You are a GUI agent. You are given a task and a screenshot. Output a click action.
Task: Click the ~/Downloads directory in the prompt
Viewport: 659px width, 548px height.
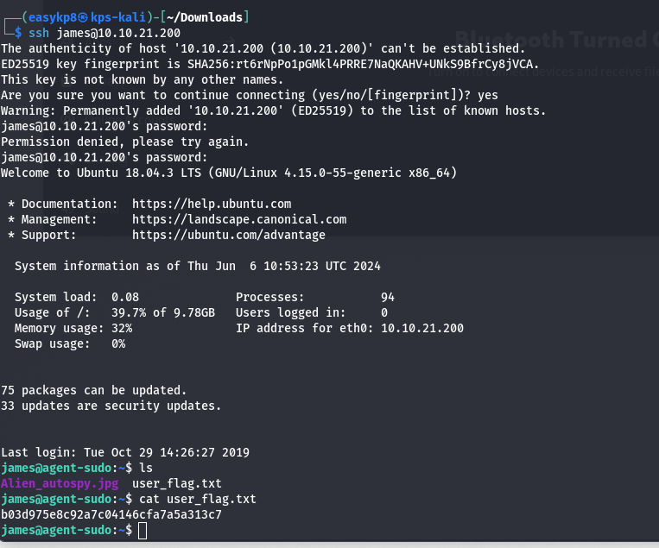205,17
